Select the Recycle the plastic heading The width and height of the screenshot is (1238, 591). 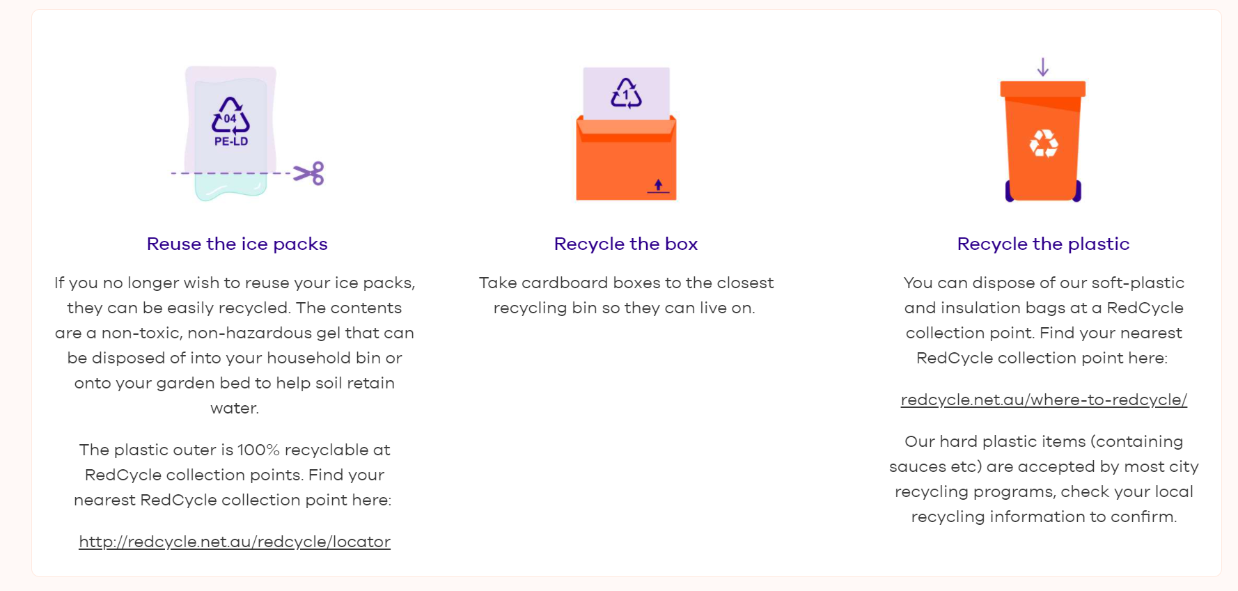1043,244
